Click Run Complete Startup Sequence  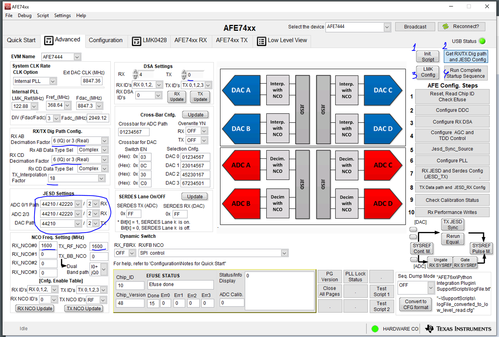point(466,73)
